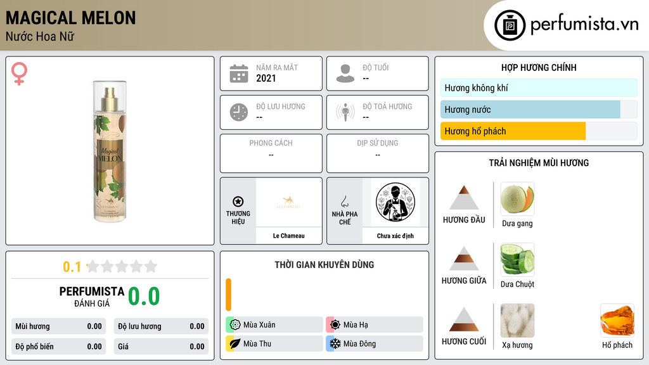Screen dimensions: 649x365
Task: Click the Thời Gian Khuyên Dùng heading
Action: (324, 265)
